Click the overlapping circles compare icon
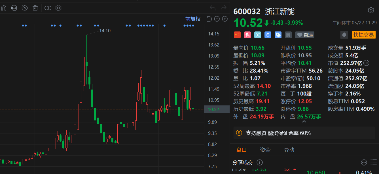Screen dimensions: 379x174 click(48, 8)
